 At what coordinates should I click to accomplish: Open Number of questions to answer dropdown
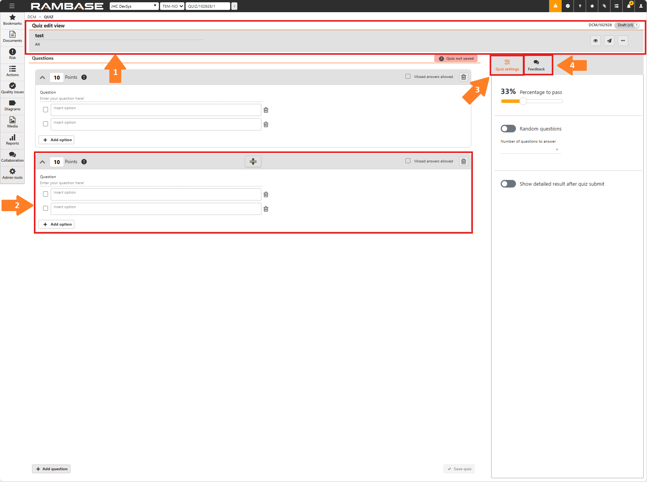(530, 150)
